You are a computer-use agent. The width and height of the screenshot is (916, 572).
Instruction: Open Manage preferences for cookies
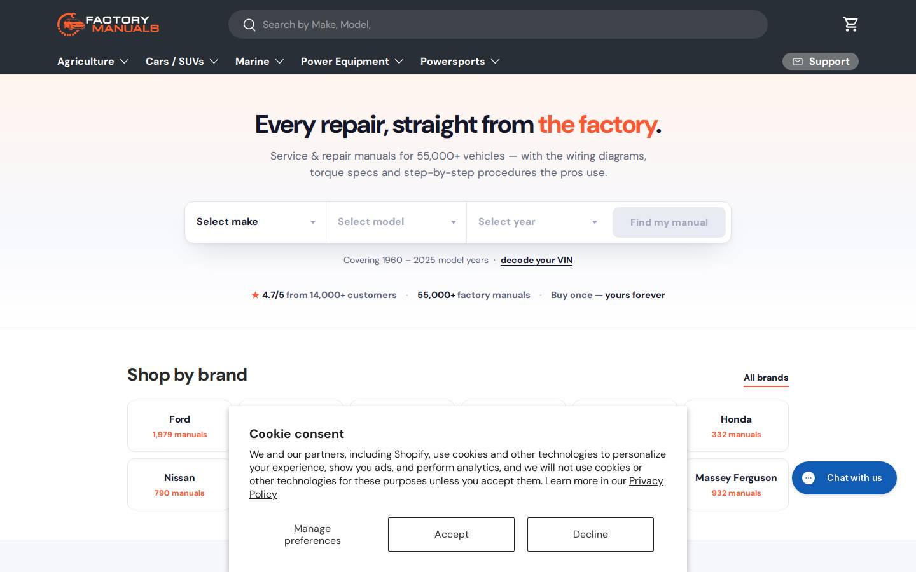312,535
